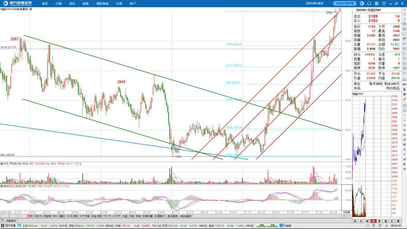Open the trend line chart sidebar icon
The width and height of the screenshot is (407, 229).
[x=404, y=34]
